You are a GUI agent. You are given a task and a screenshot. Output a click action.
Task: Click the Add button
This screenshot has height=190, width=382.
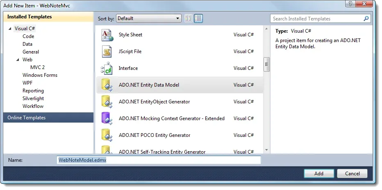tap(319, 174)
